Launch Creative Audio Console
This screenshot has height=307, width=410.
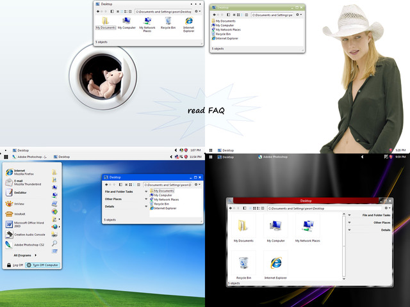pos(26,235)
